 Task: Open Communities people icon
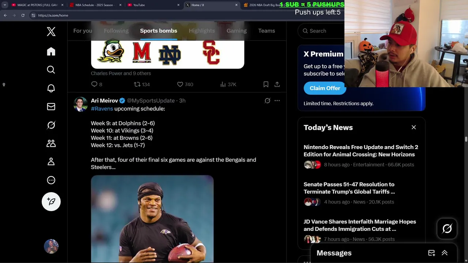(51, 143)
